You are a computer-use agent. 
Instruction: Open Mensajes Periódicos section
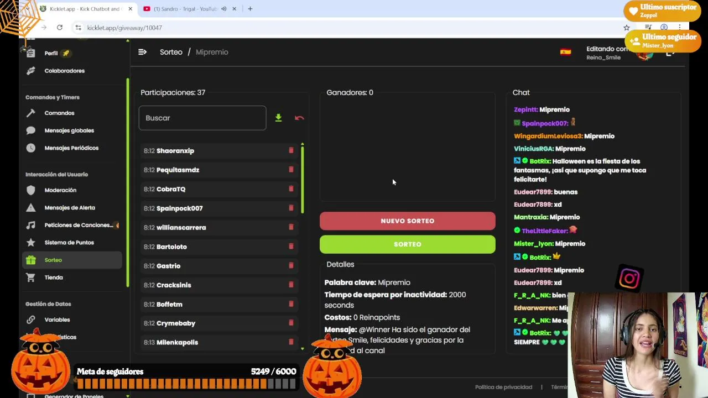pyautogui.click(x=71, y=148)
